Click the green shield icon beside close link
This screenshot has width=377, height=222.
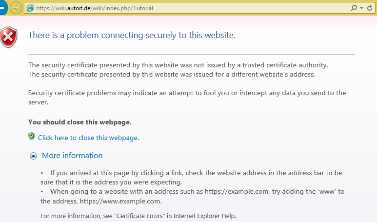click(x=32, y=137)
